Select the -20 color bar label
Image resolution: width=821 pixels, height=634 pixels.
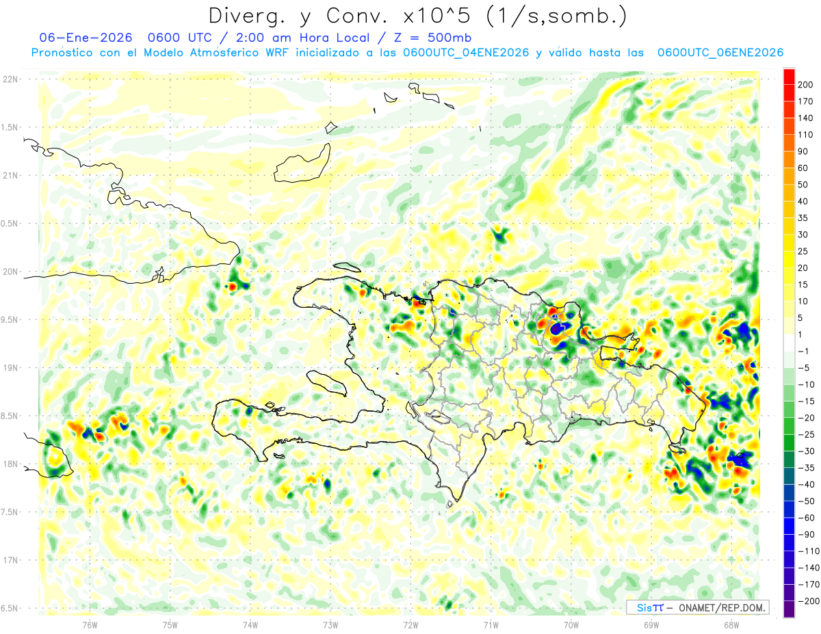[806, 418]
